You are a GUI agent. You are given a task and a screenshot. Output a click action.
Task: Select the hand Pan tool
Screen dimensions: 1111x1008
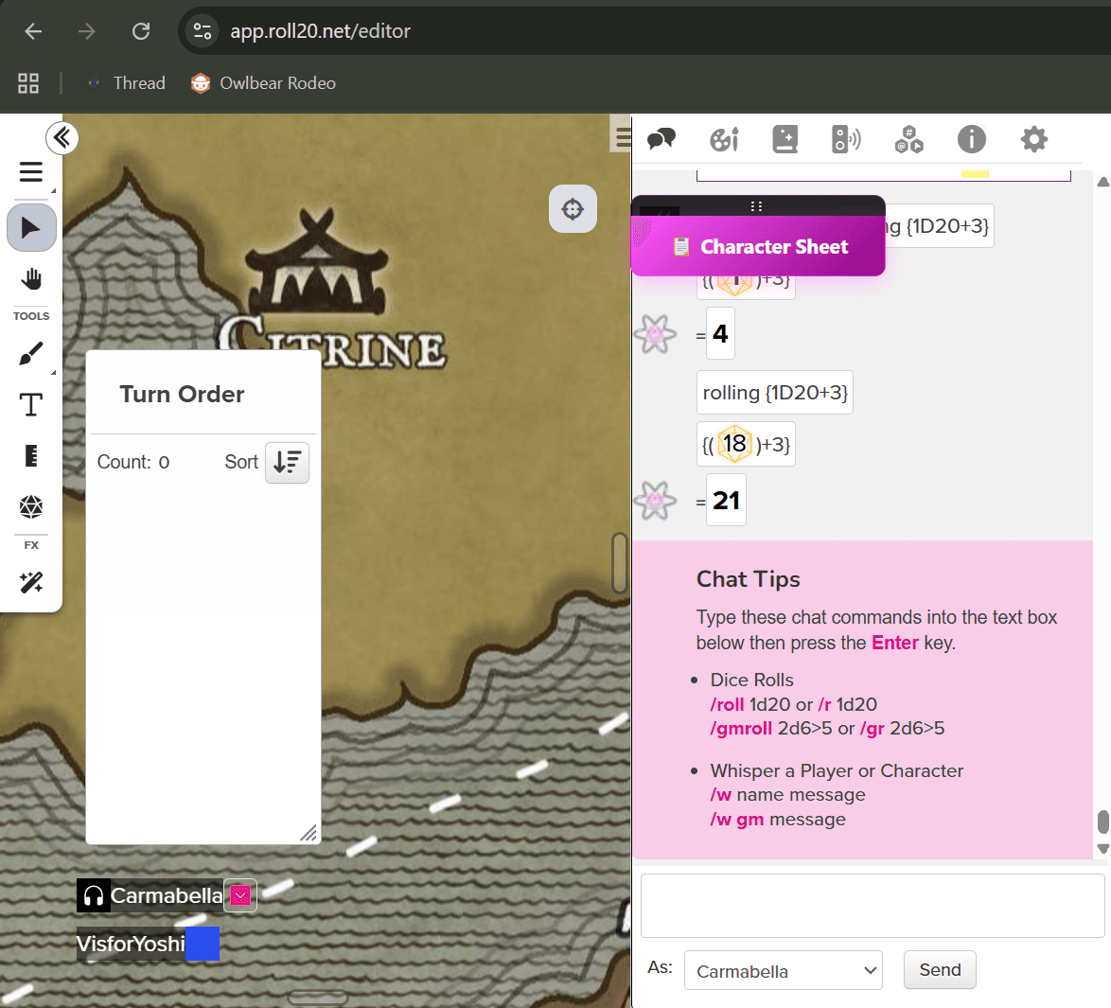(x=31, y=279)
